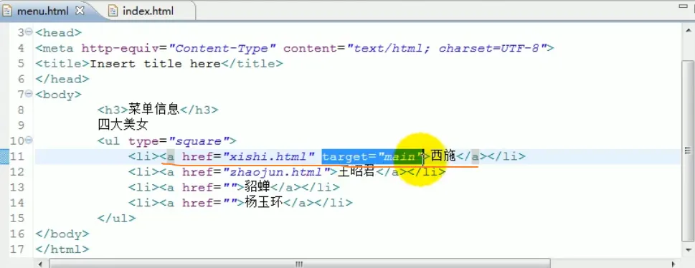Click the closing </html> tag on line 17
This screenshot has height=268, width=695.
(x=62, y=249)
